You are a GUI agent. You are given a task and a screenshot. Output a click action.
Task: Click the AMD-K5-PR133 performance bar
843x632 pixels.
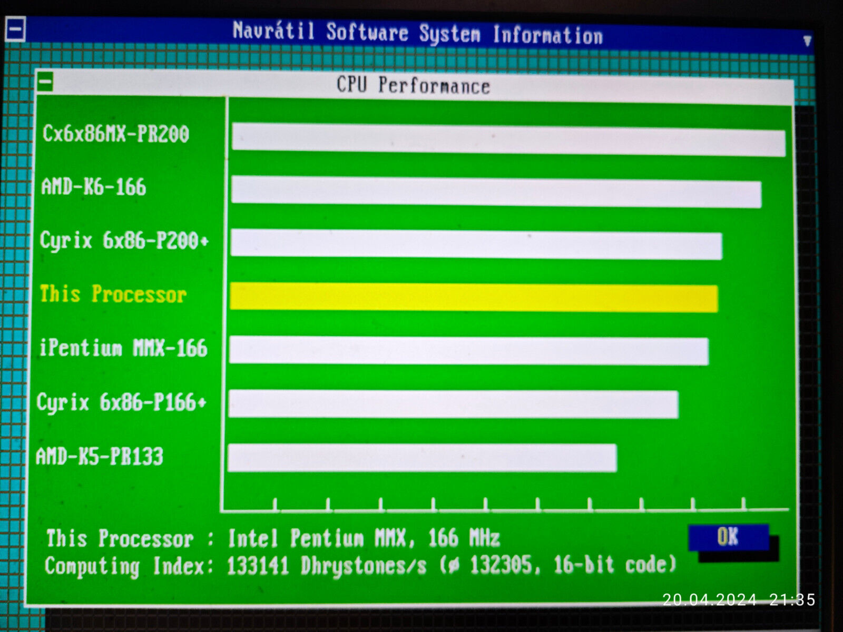423,458
